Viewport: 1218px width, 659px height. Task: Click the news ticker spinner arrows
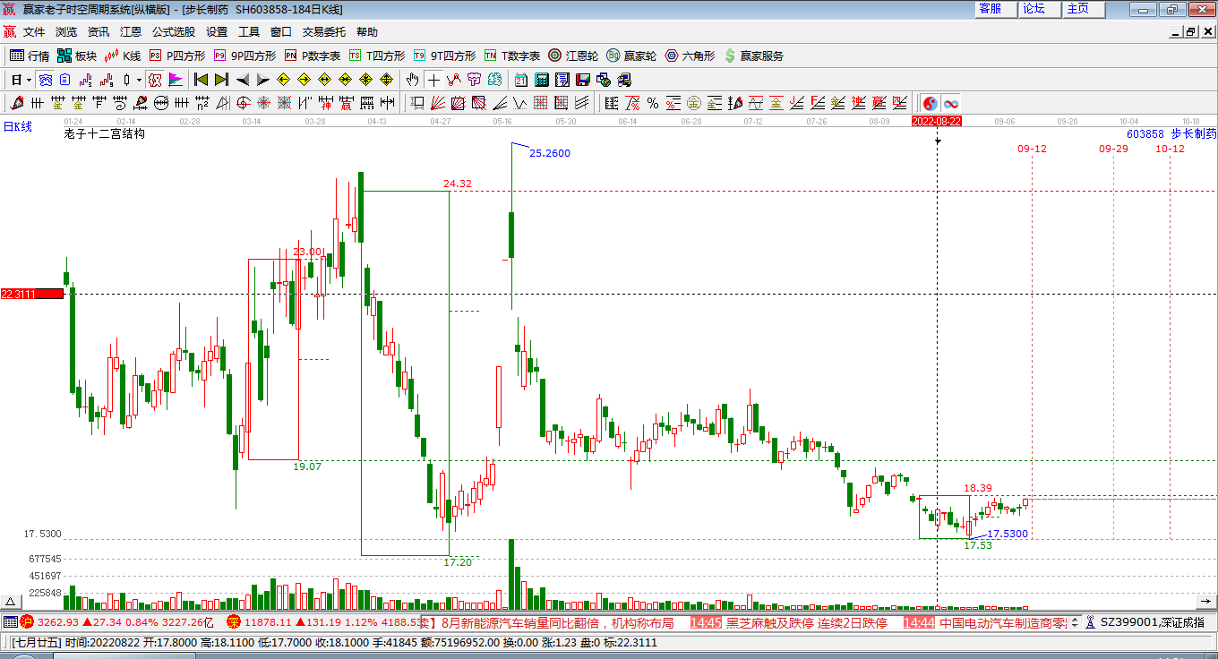coord(1076,622)
